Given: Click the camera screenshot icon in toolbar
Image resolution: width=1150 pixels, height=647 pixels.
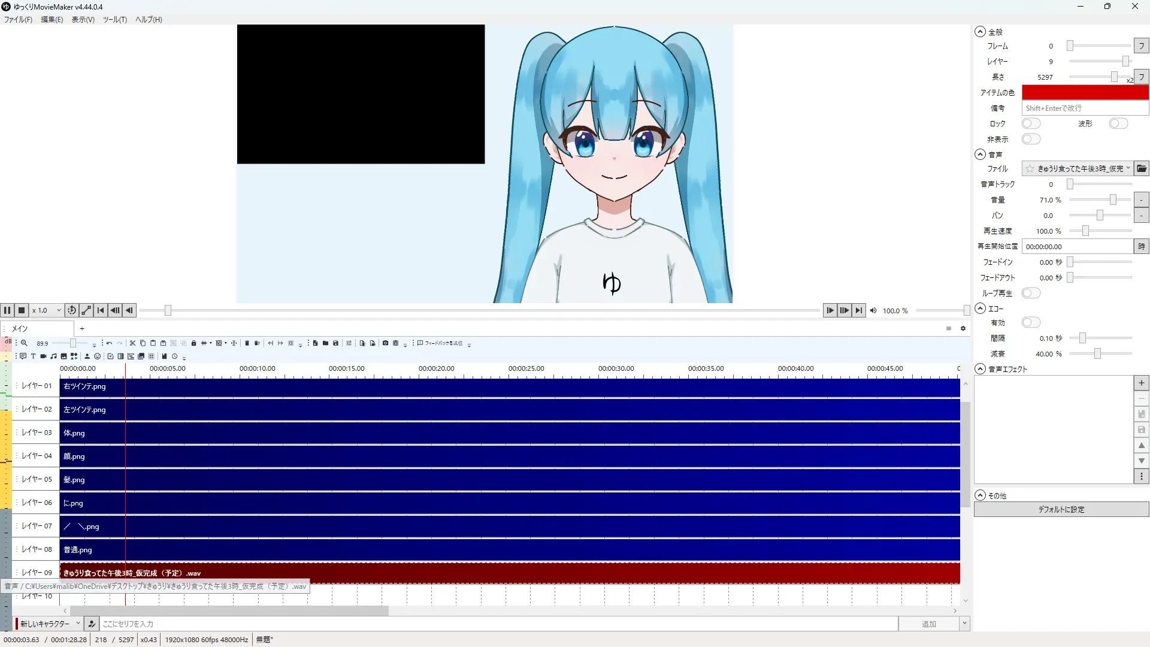Looking at the screenshot, I should tap(385, 343).
